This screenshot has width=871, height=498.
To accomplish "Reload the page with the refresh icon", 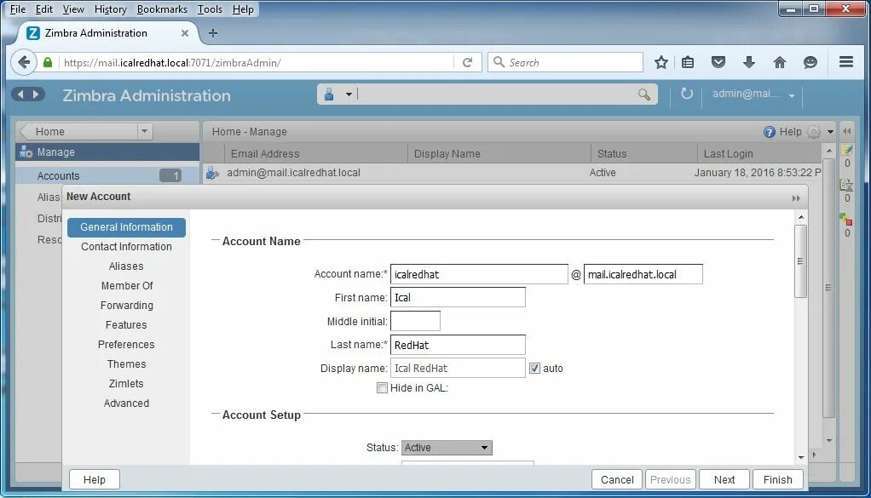I will click(x=467, y=63).
